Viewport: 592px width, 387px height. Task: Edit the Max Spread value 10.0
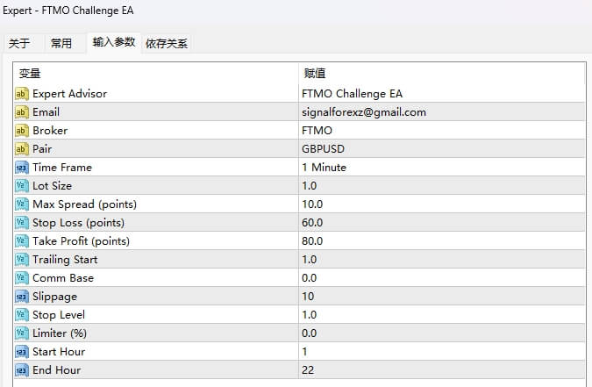click(x=312, y=204)
